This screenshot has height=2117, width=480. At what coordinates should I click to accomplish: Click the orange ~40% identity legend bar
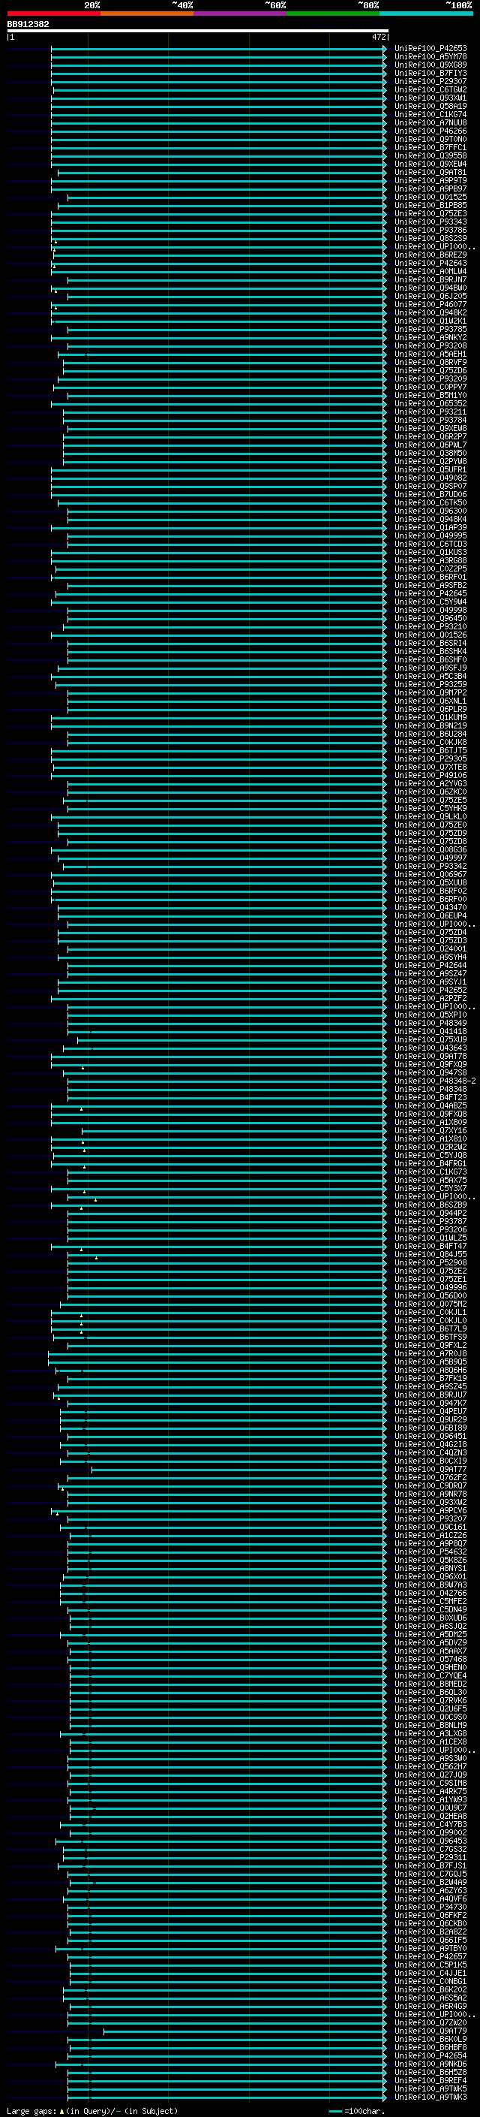pyautogui.click(x=147, y=14)
